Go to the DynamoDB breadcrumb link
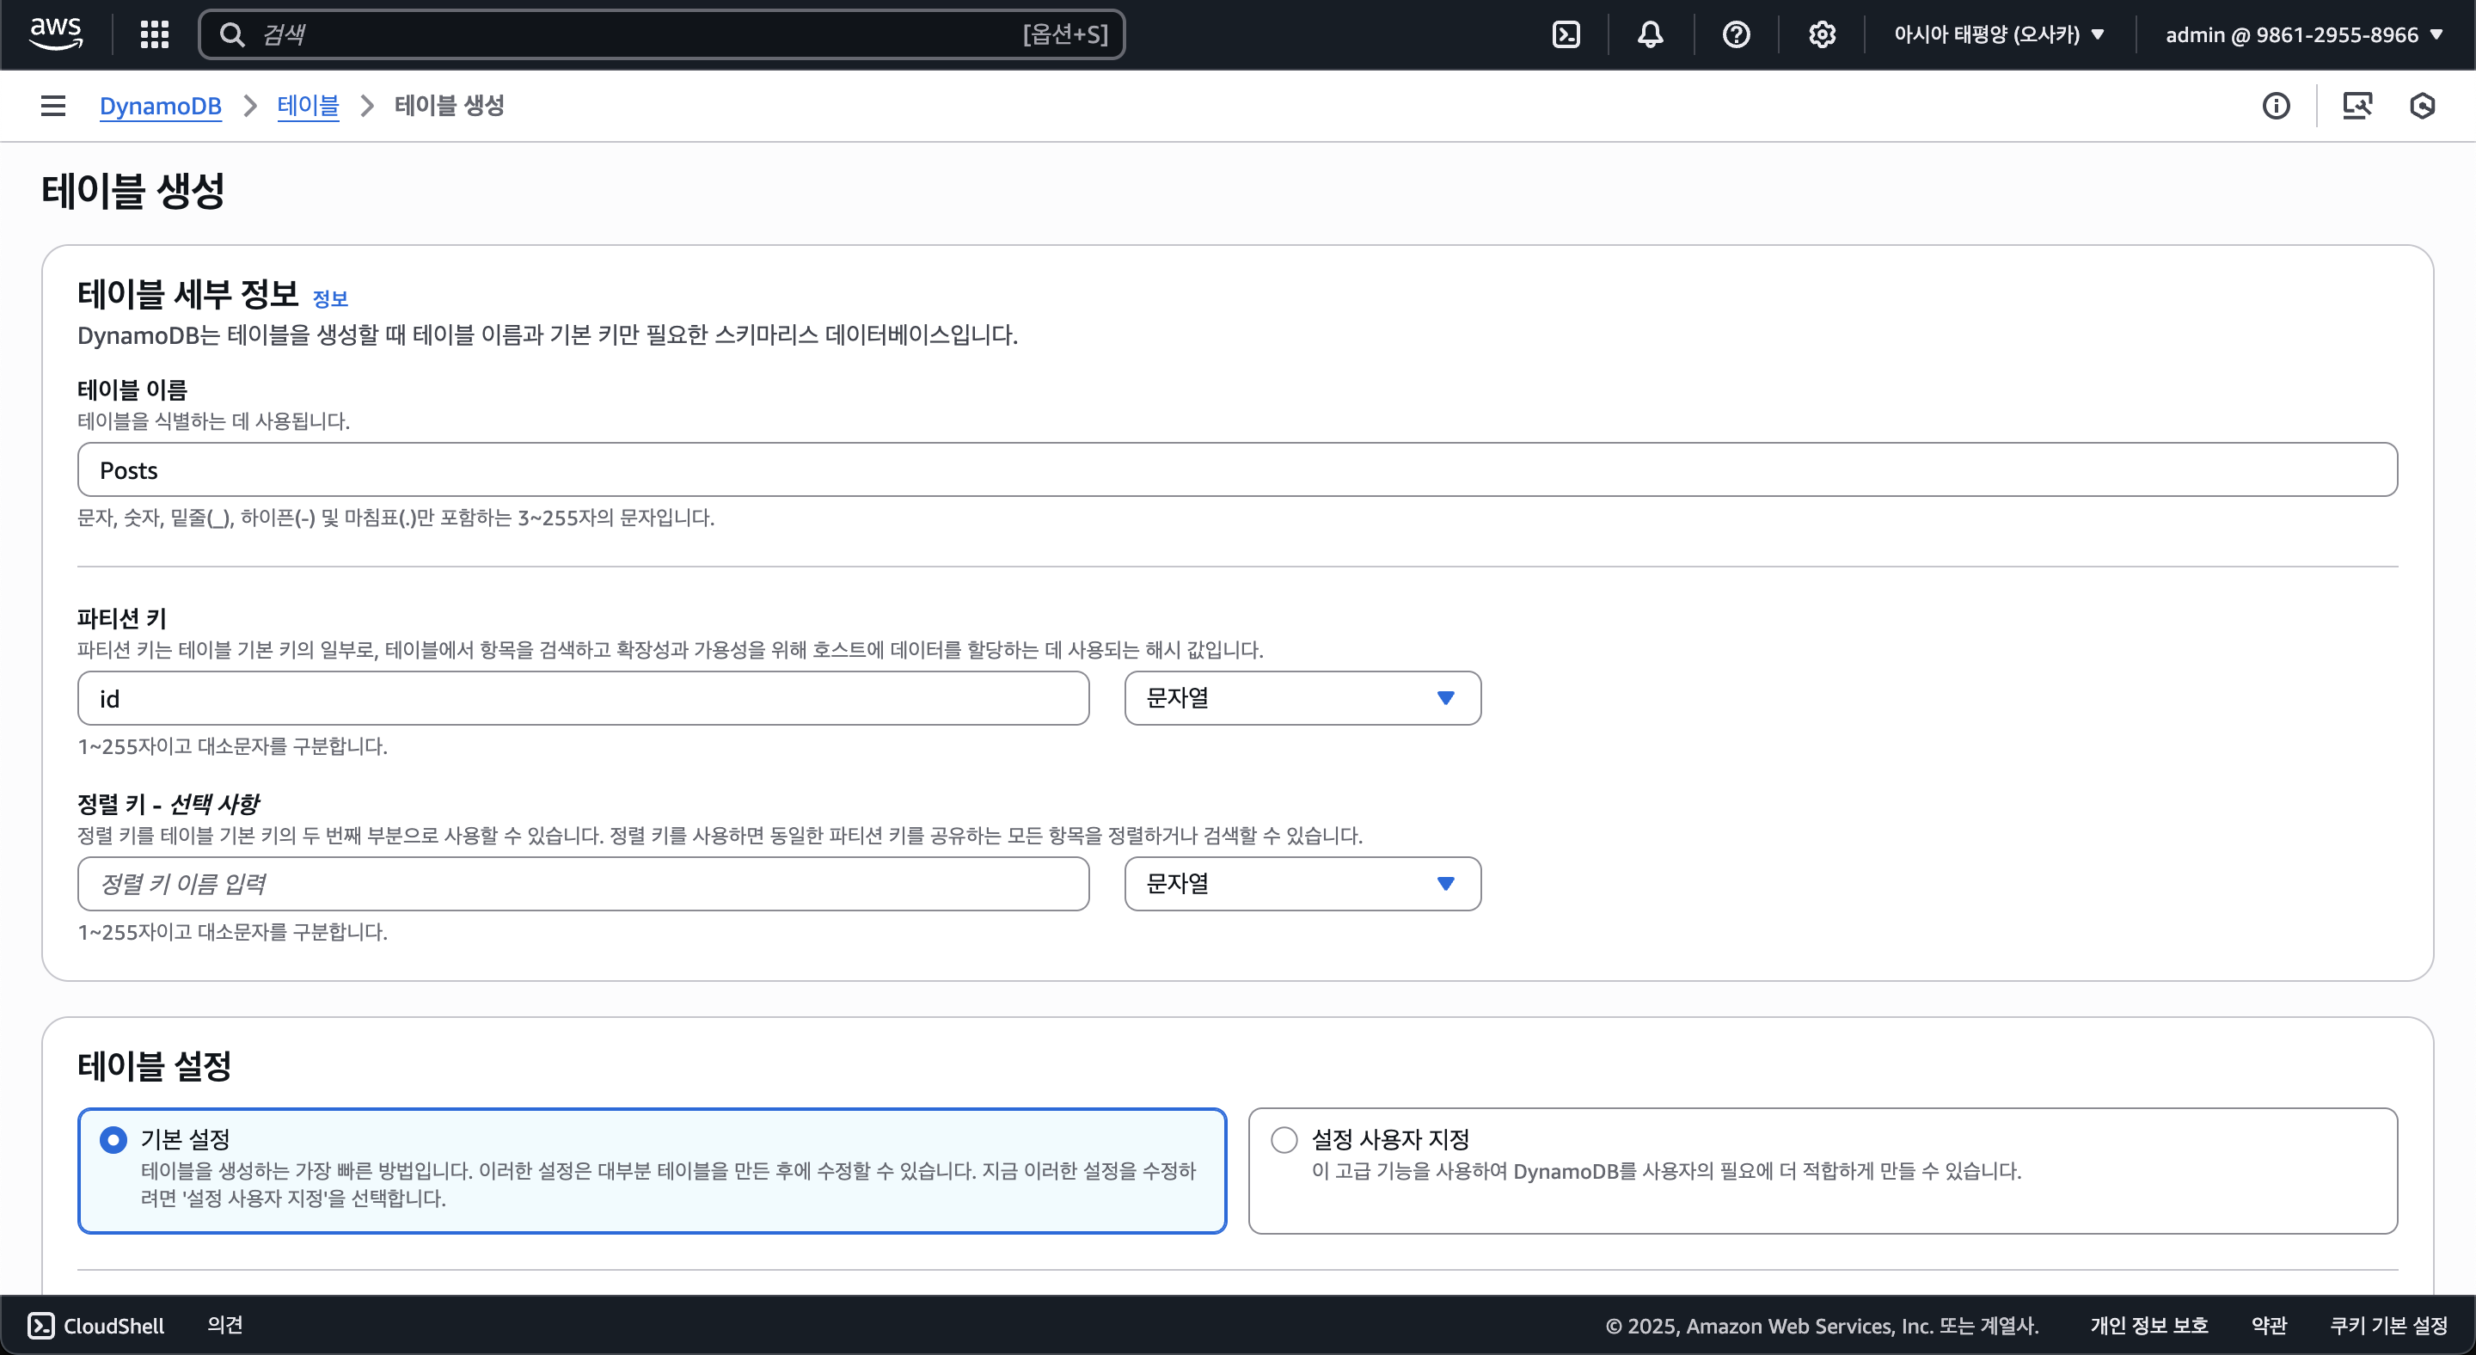The image size is (2476, 1355). [x=161, y=106]
